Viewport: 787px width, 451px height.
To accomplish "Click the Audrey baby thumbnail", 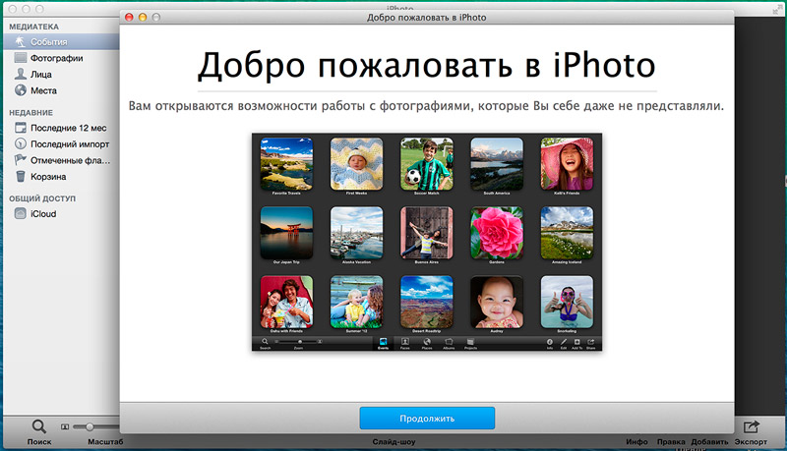I will (x=497, y=302).
